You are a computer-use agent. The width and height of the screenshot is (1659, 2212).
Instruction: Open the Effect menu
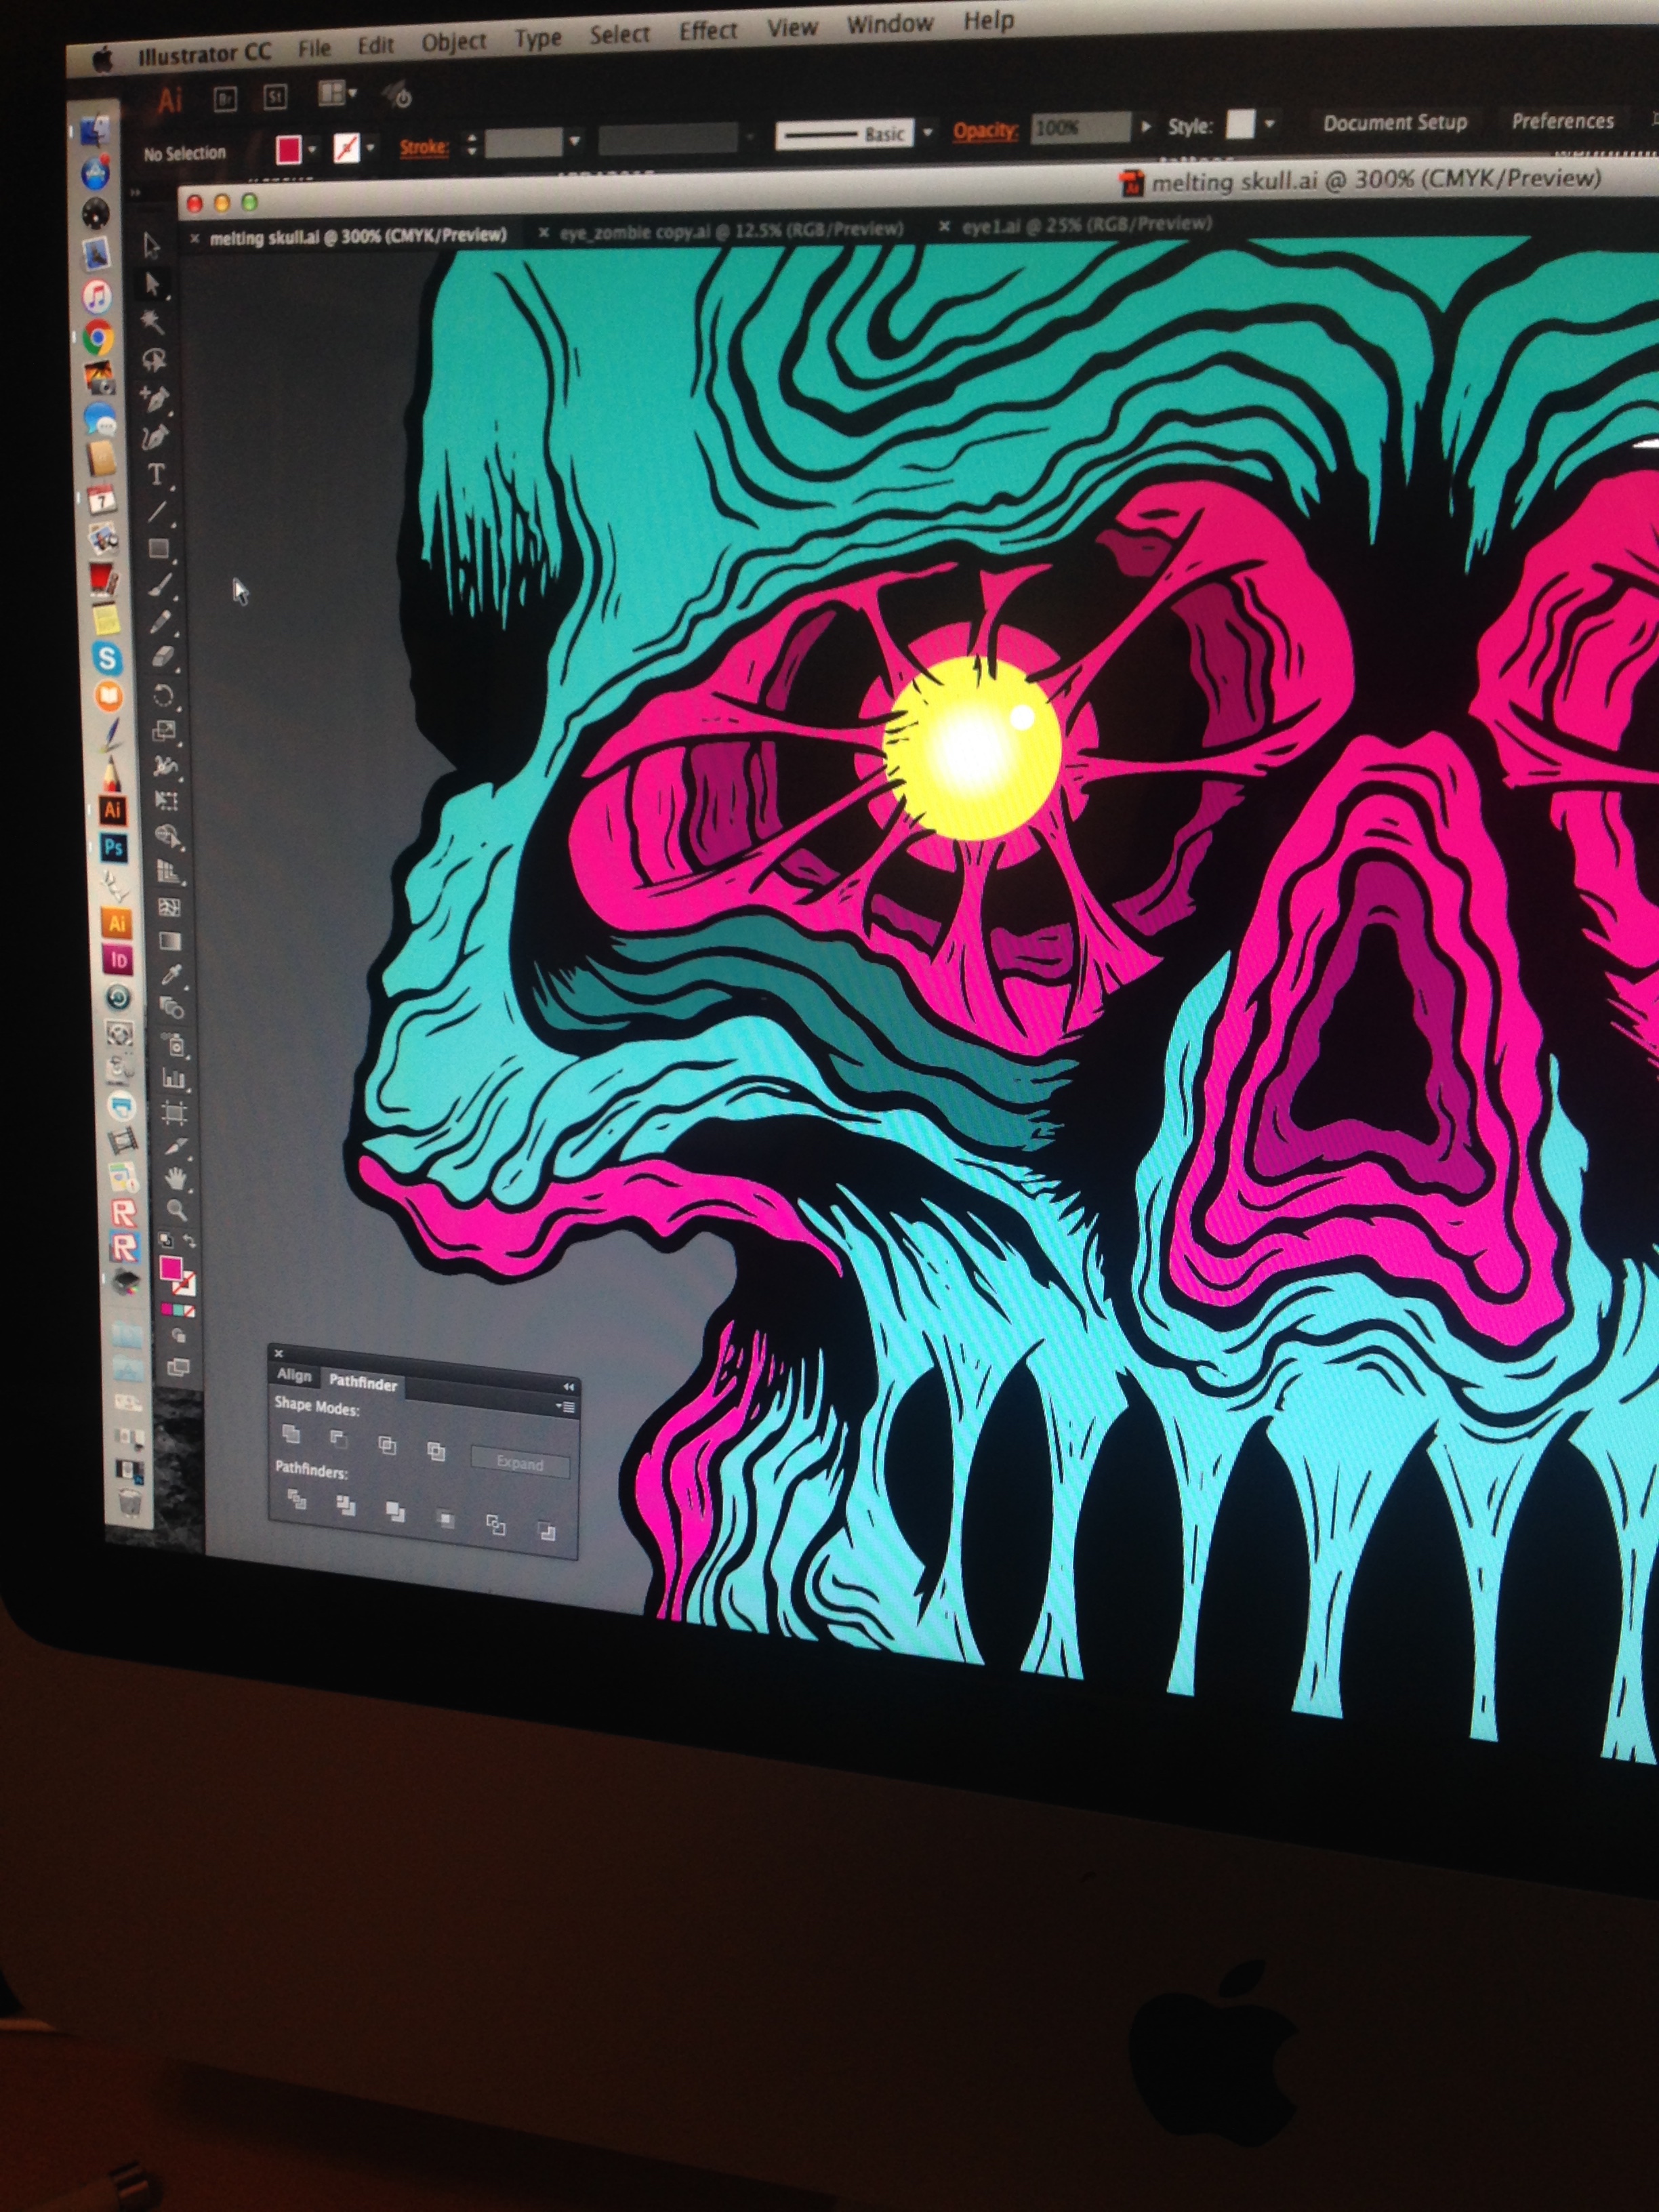[708, 31]
